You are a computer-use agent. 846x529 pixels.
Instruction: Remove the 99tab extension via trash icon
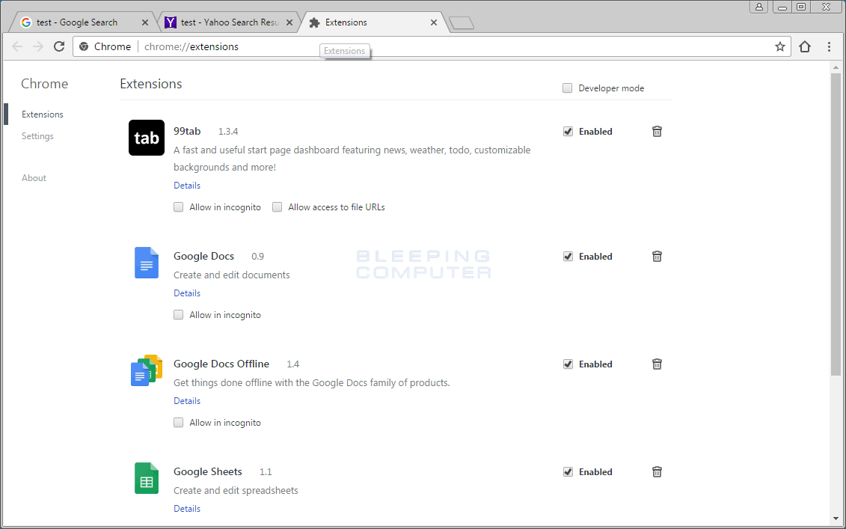tap(657, 131)
